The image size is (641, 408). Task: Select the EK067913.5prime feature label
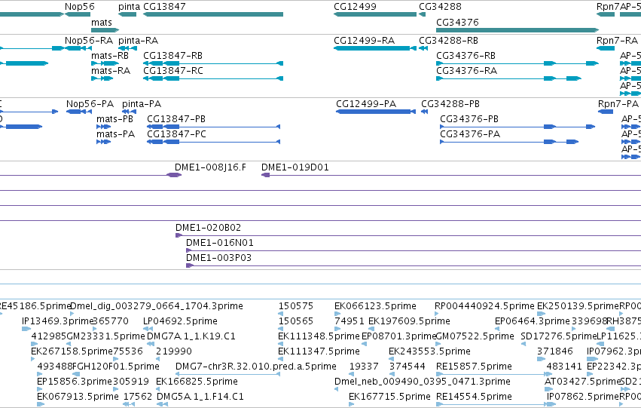click(x=78, y=397)
